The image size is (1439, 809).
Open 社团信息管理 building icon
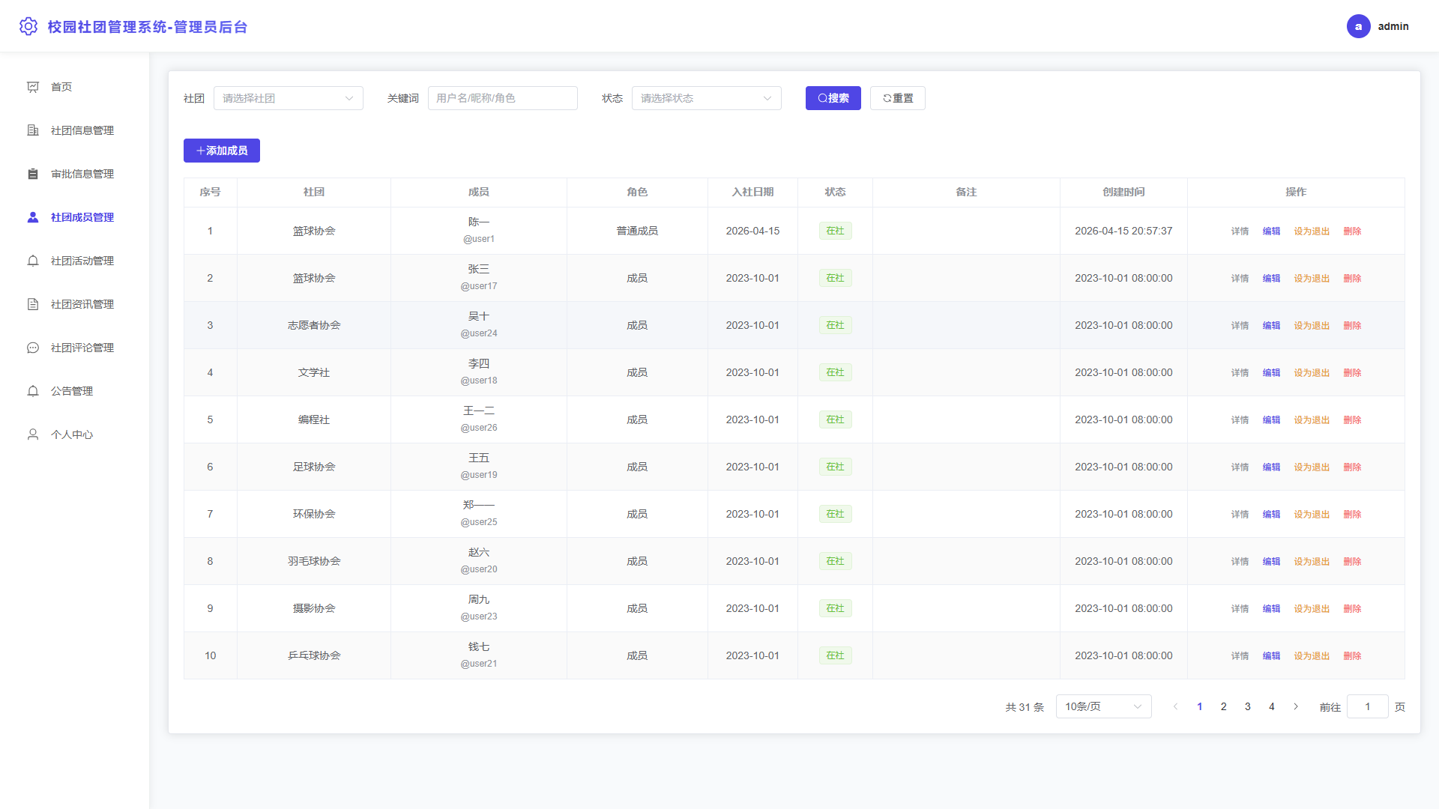[x=33, y=130]
